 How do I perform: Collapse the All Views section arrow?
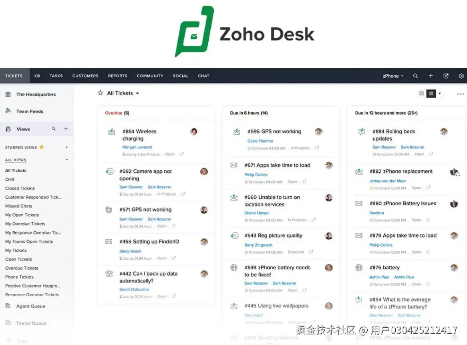[x=67, y=160]
